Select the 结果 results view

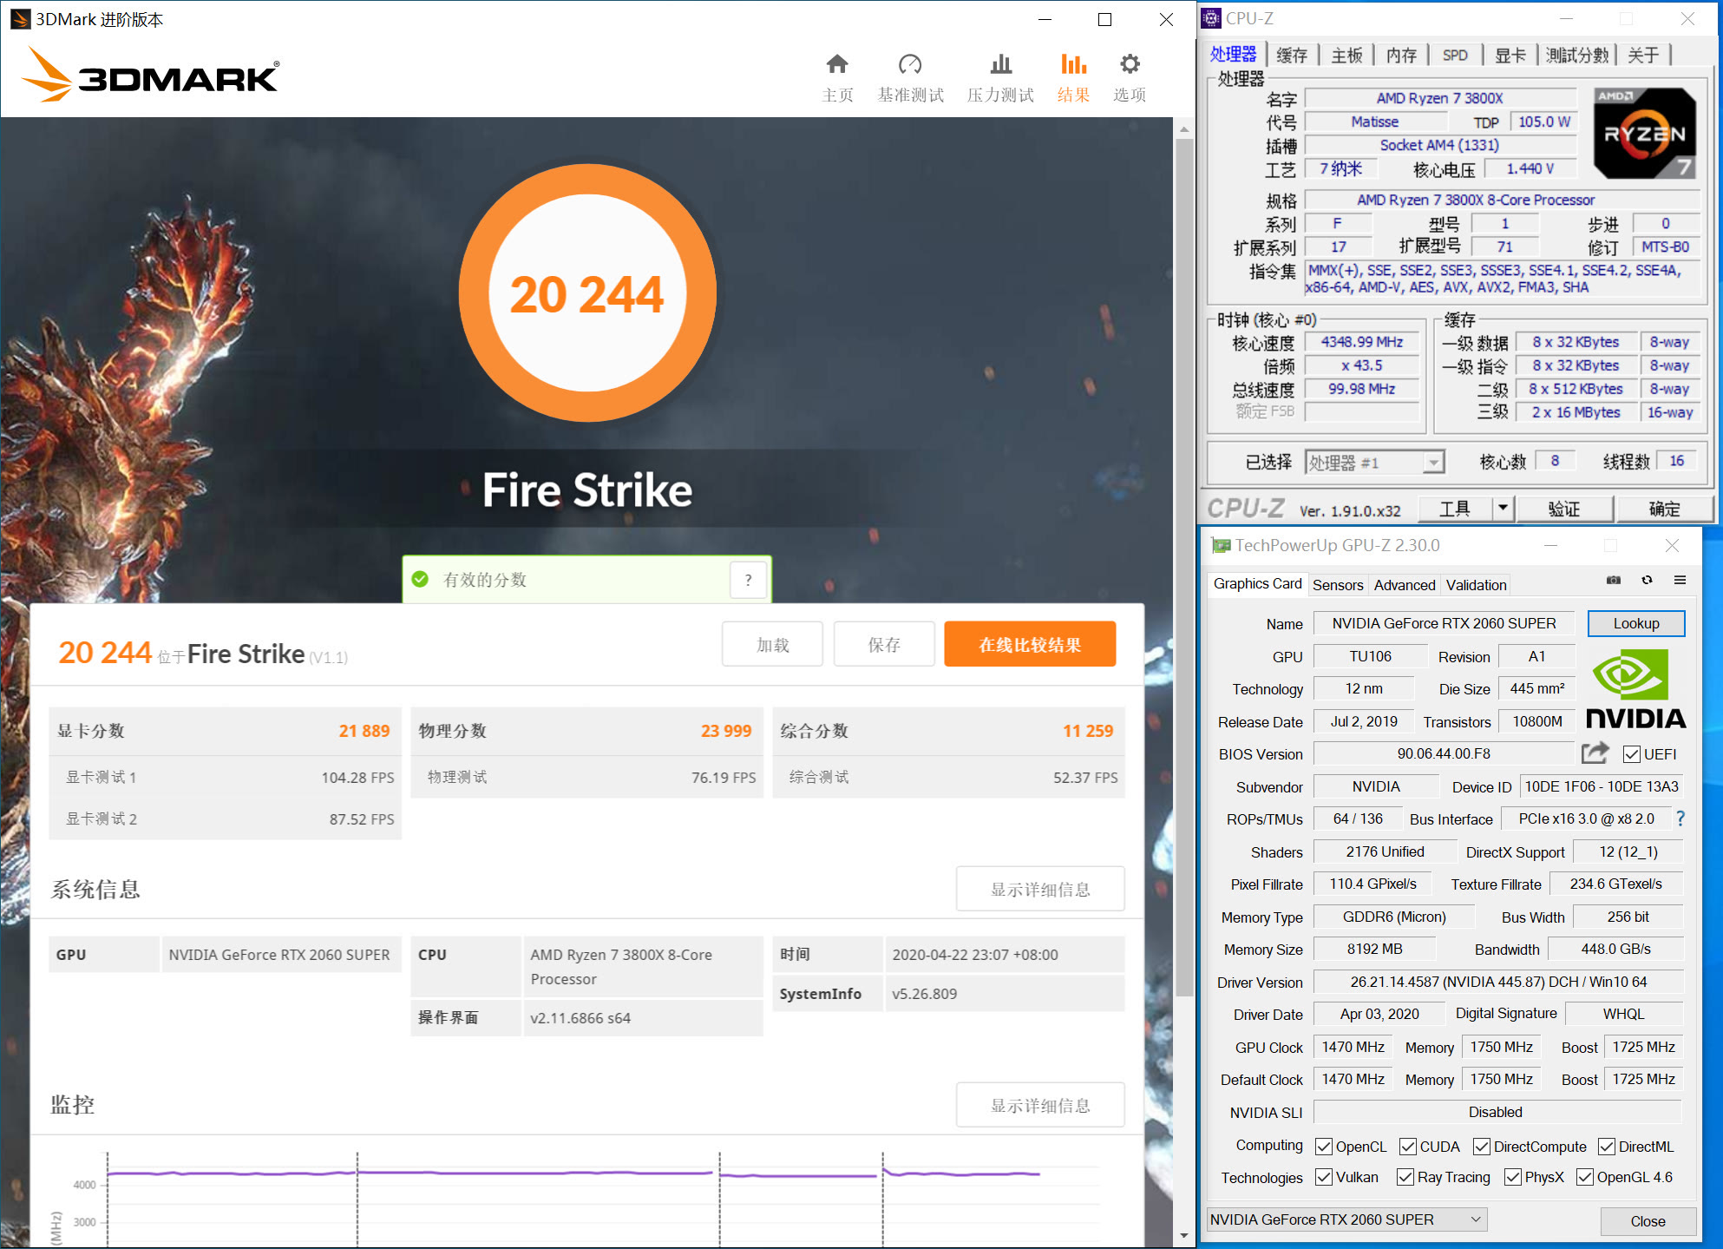tap(1072, 75)
